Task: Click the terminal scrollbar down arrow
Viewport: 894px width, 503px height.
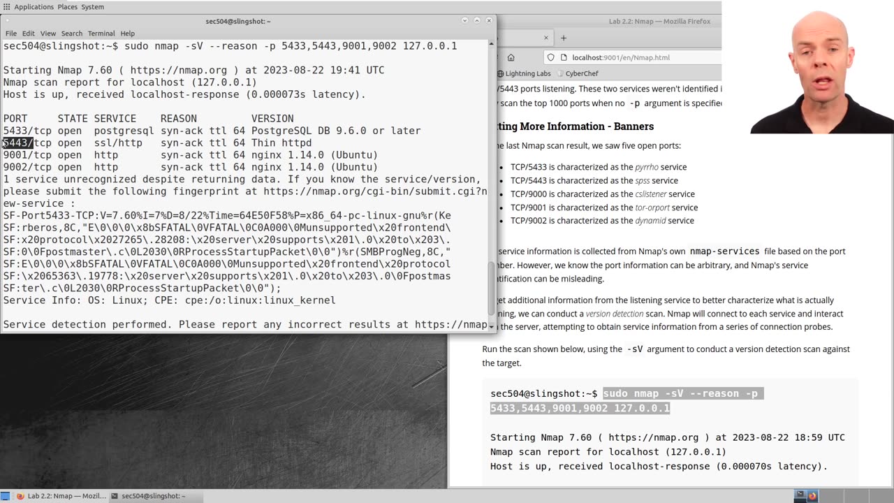Action: [x=492, y=326]
